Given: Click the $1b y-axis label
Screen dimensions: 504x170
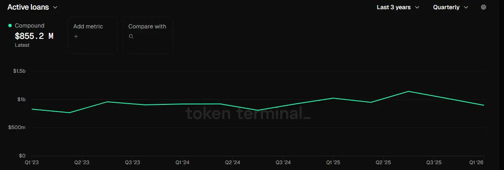Looking at the screenshot, I should (x=21, y=99).
